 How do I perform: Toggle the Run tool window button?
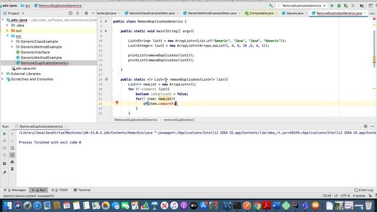(38, 190)
